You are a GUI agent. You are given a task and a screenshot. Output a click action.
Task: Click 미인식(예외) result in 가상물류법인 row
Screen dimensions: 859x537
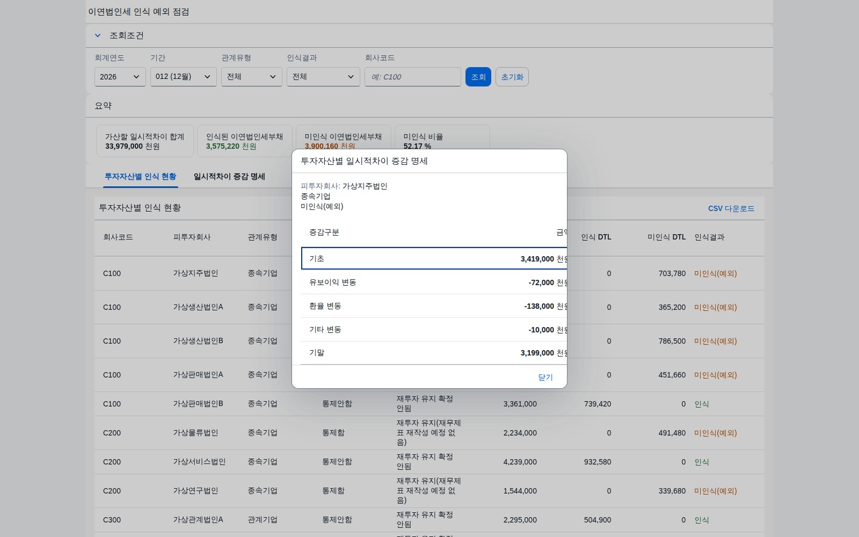[716, 433]
